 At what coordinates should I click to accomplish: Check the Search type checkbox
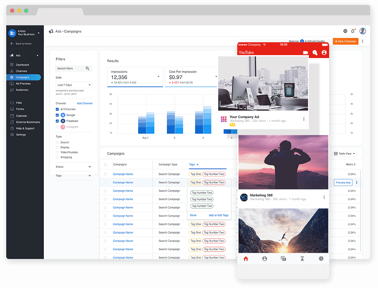pos(57,142)
